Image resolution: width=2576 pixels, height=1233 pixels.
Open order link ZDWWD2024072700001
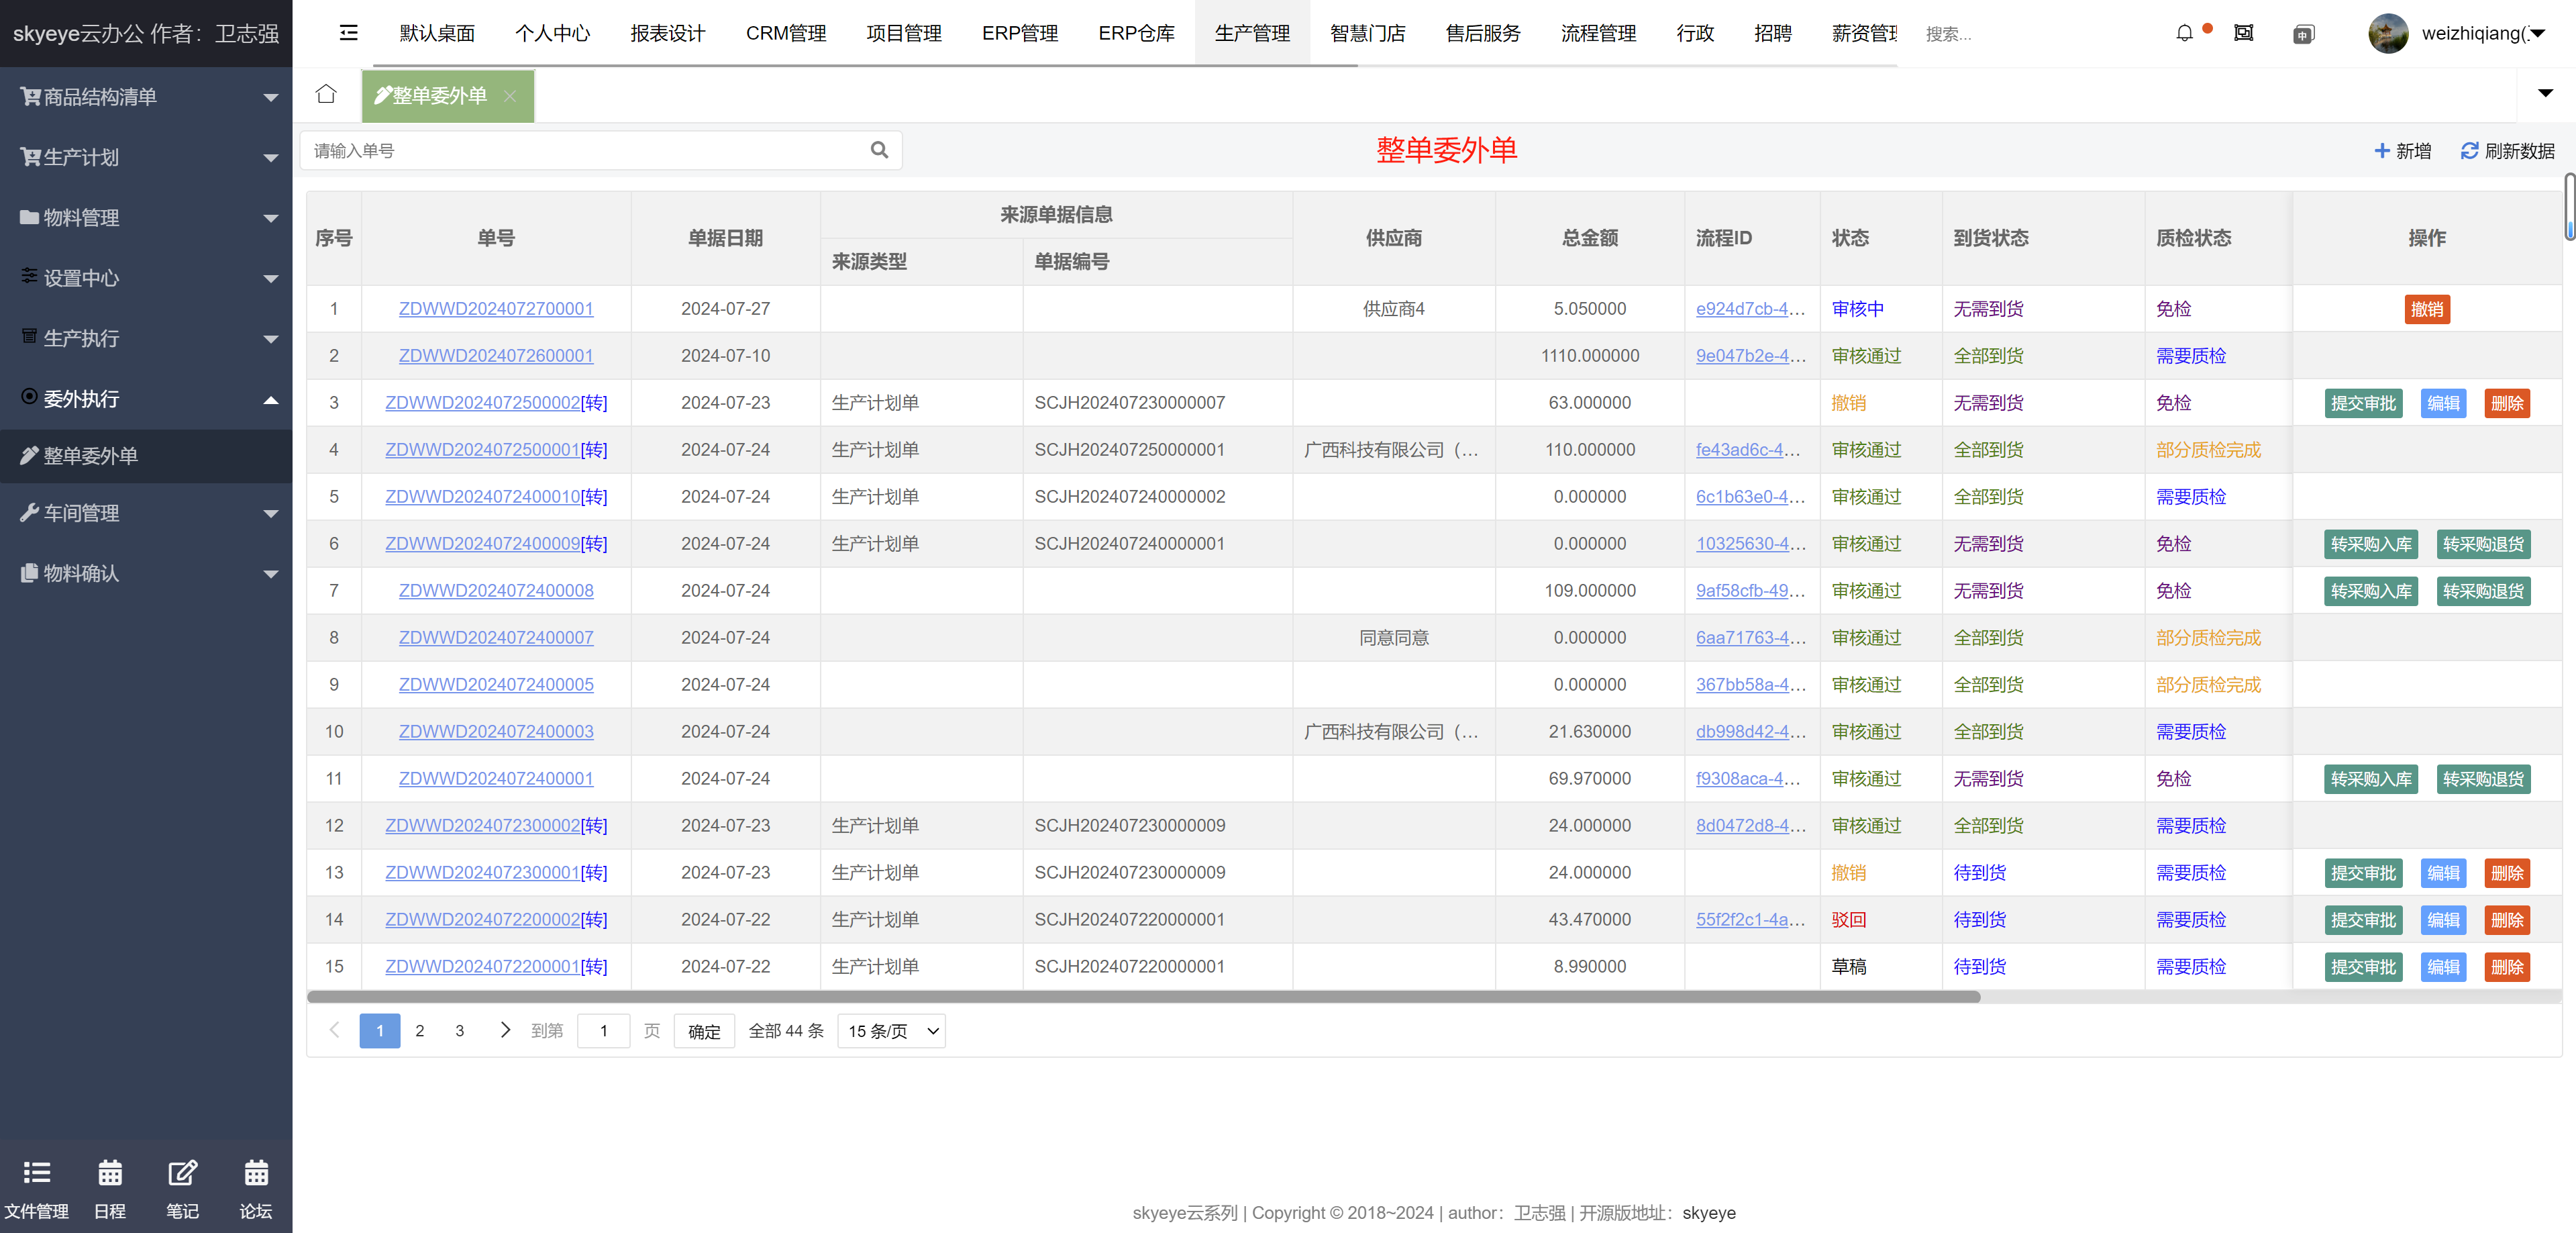coord(496,309)
